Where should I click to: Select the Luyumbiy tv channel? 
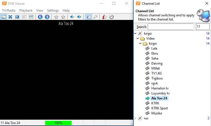coord(161,93)
